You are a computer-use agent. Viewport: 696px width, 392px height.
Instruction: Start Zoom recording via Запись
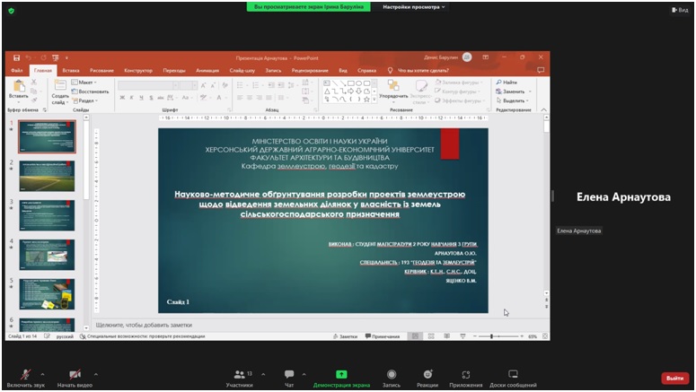click(392, 379)
